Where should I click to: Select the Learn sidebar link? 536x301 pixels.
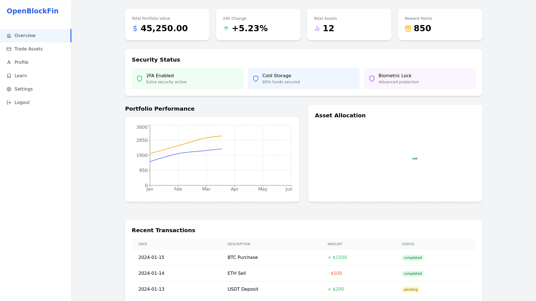21,76
